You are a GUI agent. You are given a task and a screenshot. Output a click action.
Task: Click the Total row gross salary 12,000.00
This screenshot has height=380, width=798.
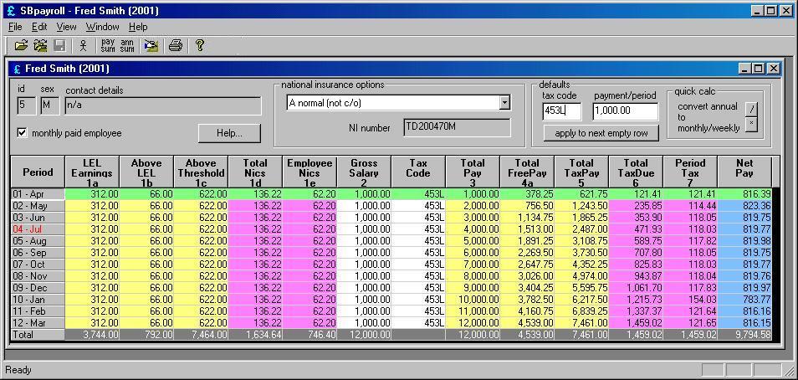pyautogui.click(x=364, y=335)
